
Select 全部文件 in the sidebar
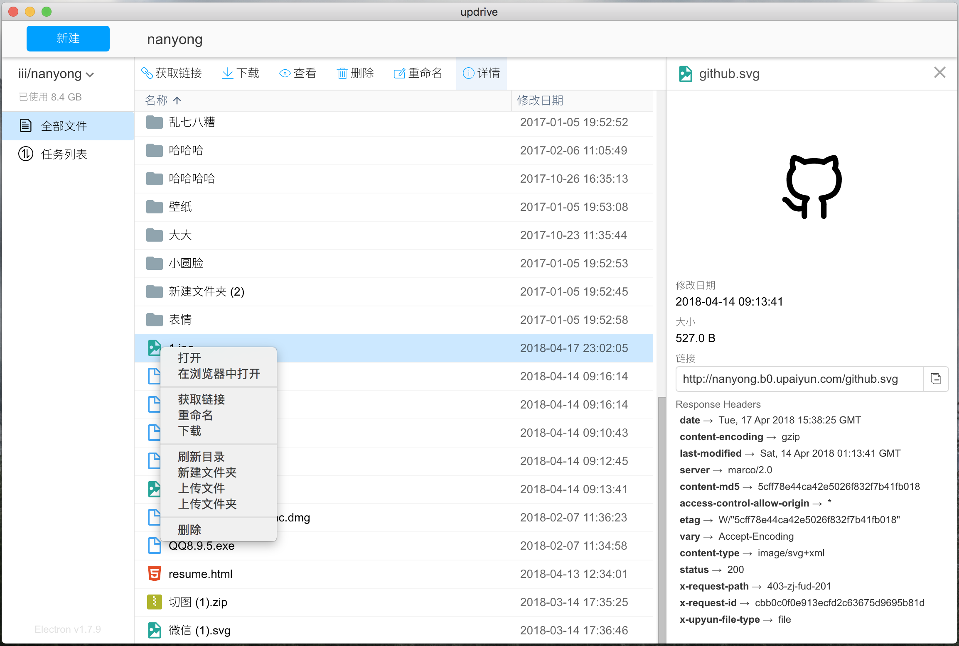click(x=64, y=126)
